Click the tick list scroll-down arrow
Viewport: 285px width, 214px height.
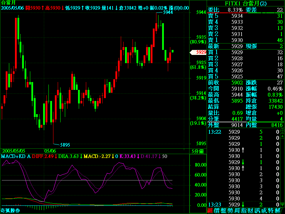282,205
